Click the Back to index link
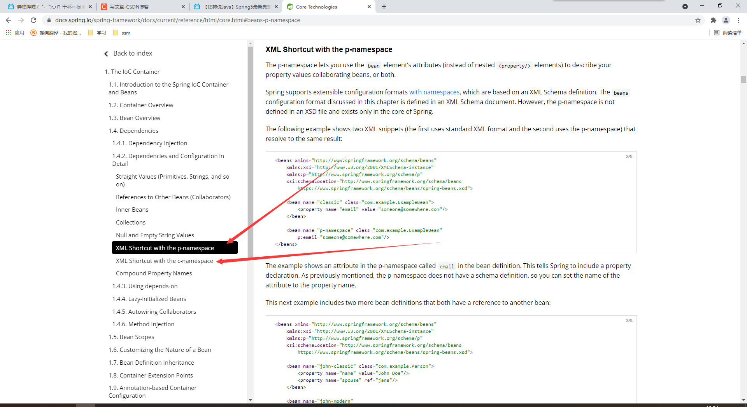This screenshot has width=747, height=407. 128,54
